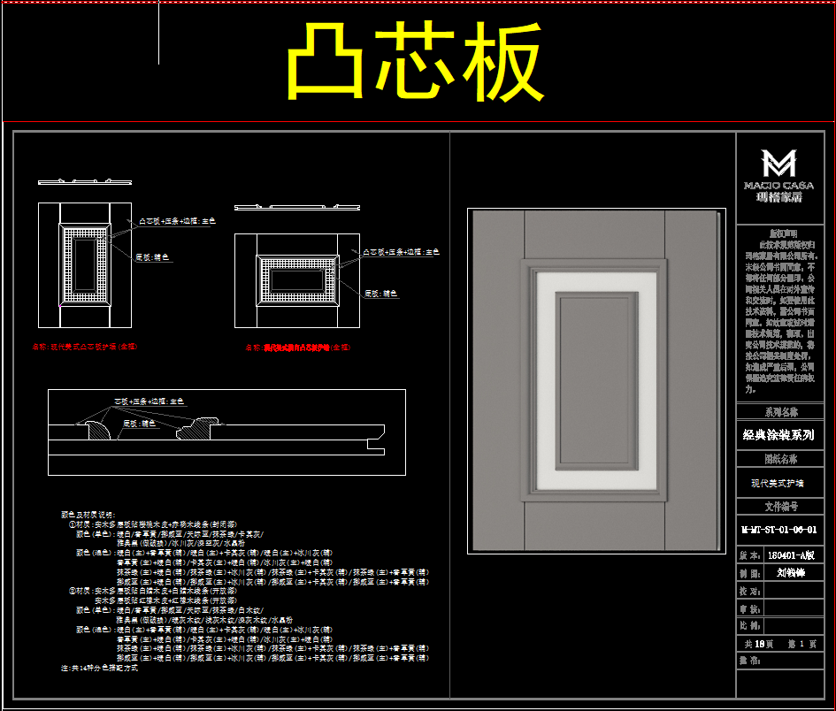Click the vertical panel elevation drawing
This screenshot has height=711, width=836.
point(85,264)
